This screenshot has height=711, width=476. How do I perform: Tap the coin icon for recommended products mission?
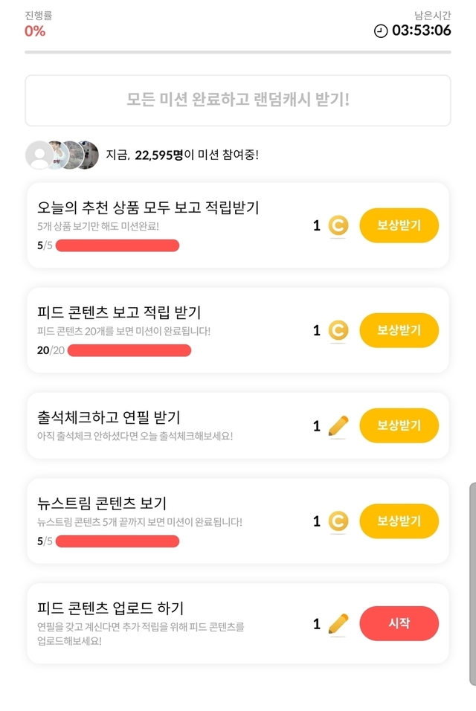pyautogui.click(x=338, y=225)
